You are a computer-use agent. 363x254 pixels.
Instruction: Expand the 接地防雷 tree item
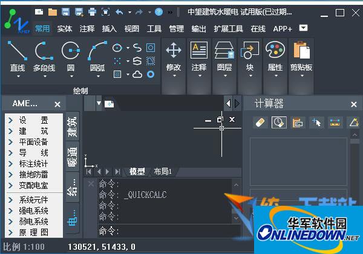(10, 174)
